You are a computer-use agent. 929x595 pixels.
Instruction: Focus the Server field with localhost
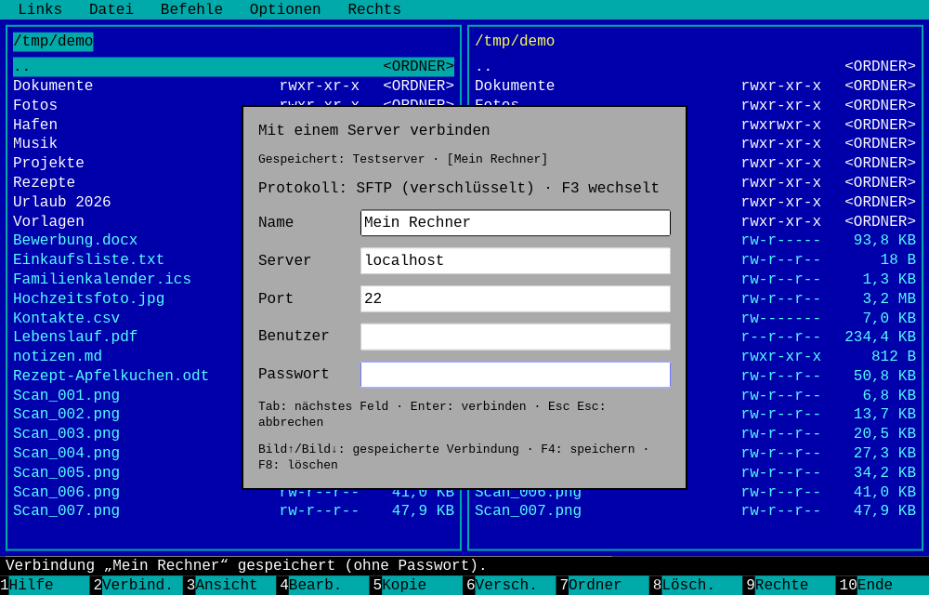516,260
